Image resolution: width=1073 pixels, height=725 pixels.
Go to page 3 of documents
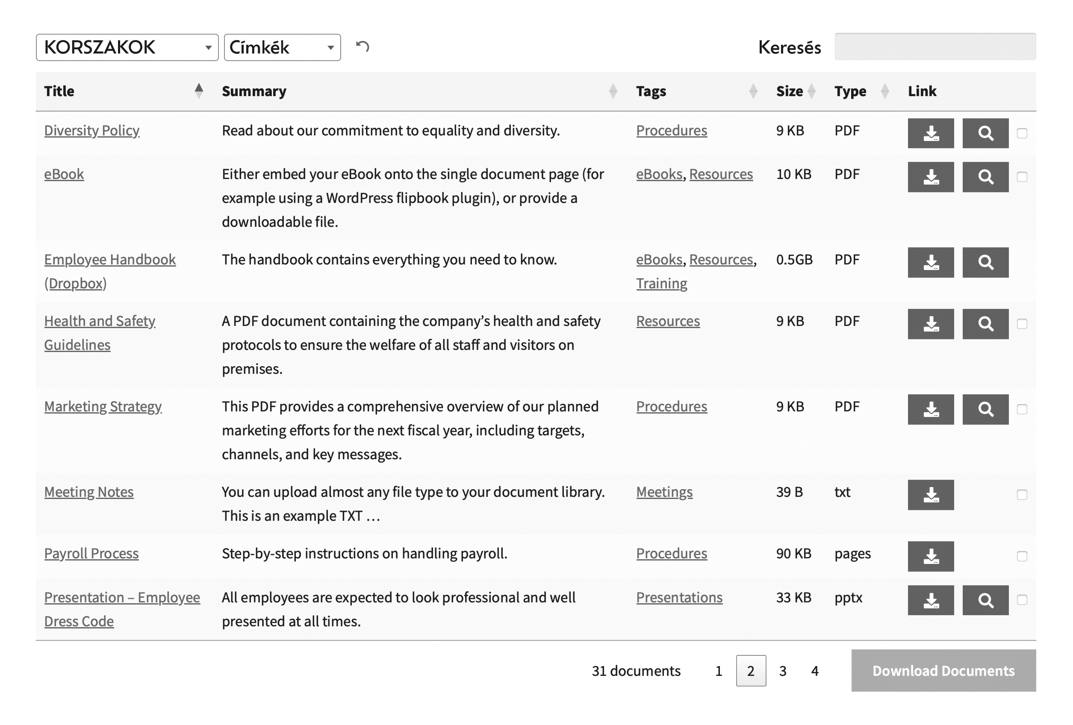783,671
